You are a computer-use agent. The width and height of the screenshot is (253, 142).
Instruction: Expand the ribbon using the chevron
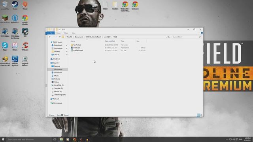(199, 33)
